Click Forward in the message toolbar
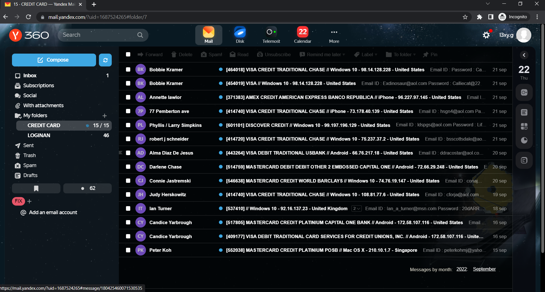 (150, 54)
